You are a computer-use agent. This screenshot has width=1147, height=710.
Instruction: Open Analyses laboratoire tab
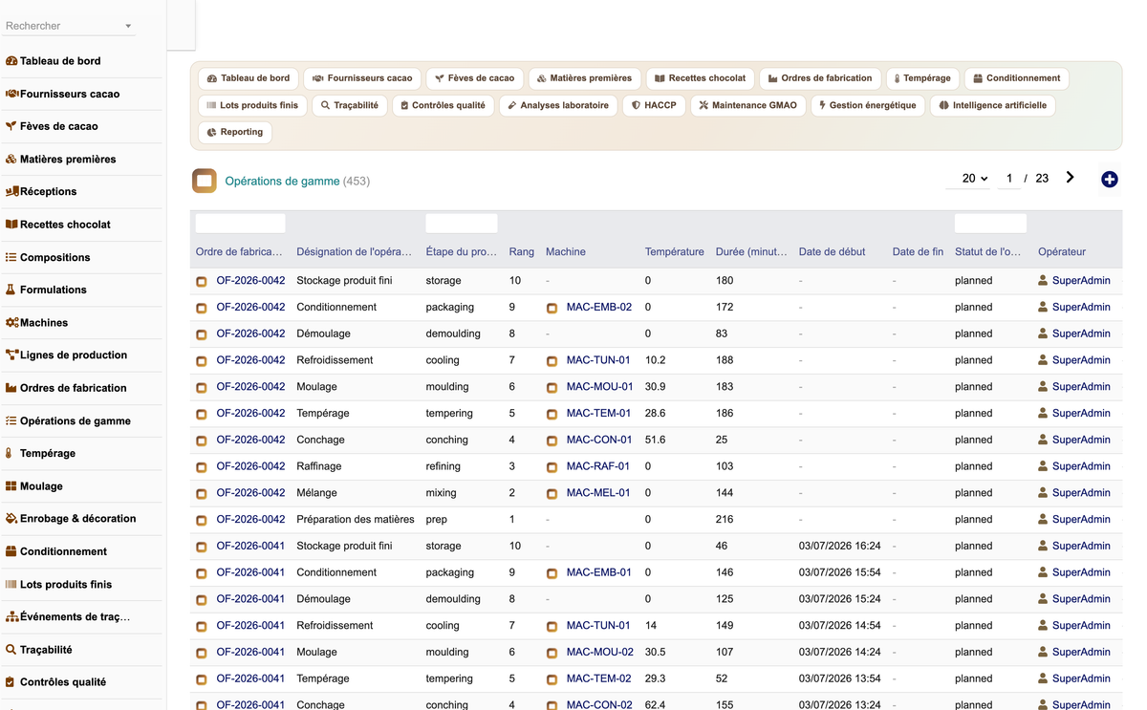pyautogui.click(x=557, y=105)
